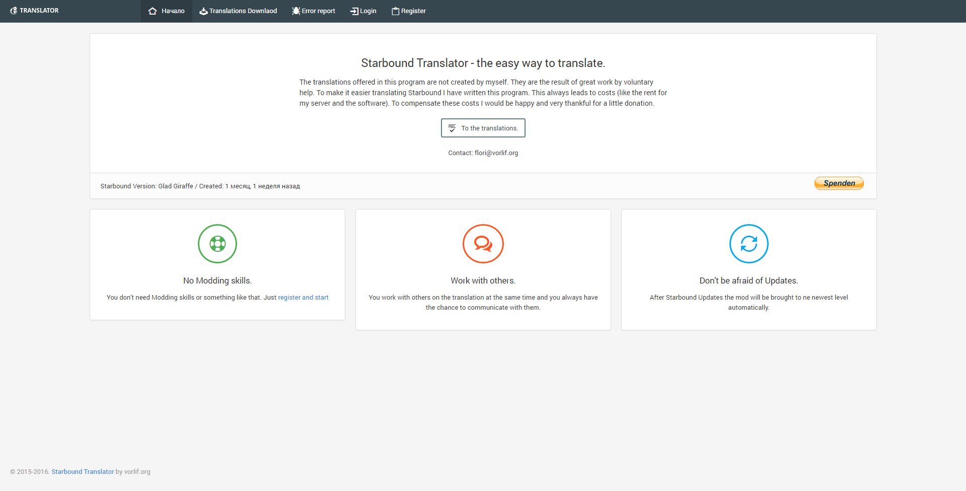Click the TRANSLATOR brand title
Image resolution: width=966 pixels, height=491 pixels.
(x=39, y=11)
